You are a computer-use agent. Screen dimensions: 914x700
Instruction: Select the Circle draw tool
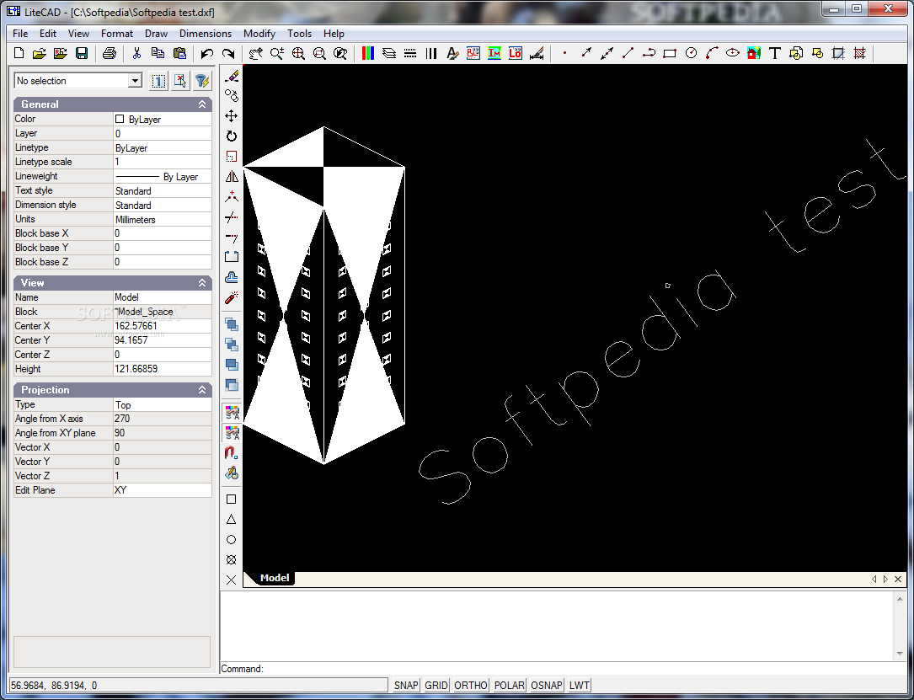[x=691, y=54]
